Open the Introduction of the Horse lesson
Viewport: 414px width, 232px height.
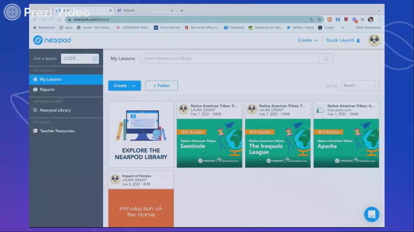tap(141, 208)
